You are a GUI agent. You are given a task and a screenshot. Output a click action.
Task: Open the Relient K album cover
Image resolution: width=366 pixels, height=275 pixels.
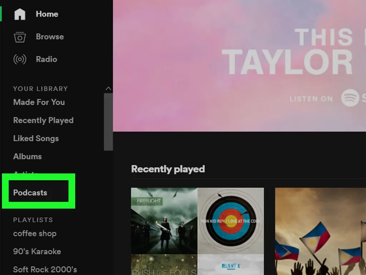231,265
